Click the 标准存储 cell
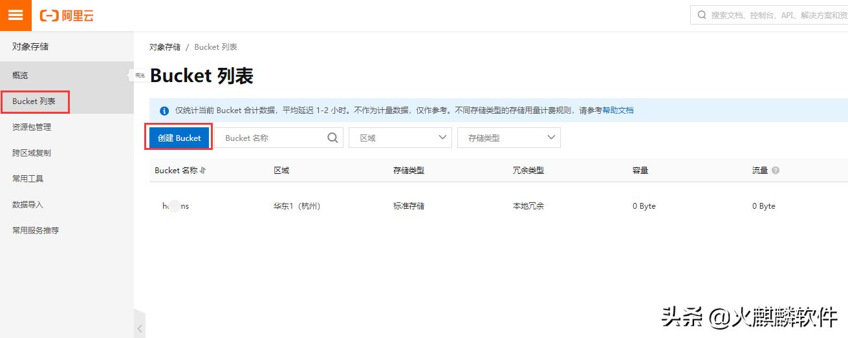The width and height of the screenshot is (848, 338). [x=409, y=206]
